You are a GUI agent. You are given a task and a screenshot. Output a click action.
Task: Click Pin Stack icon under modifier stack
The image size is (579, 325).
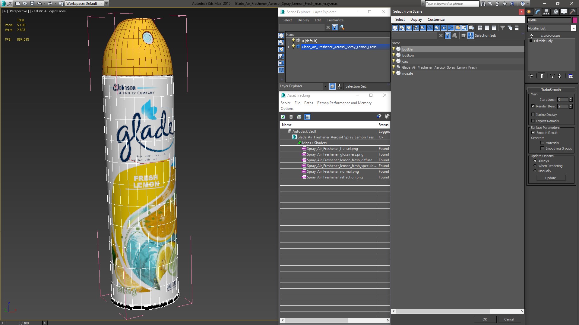click(531, 76)
